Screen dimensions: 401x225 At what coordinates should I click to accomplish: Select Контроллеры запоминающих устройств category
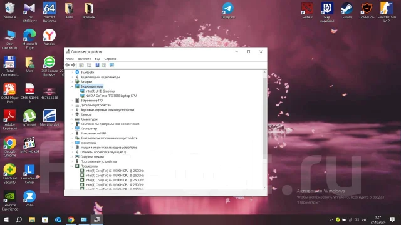click(x=109, y=138)
